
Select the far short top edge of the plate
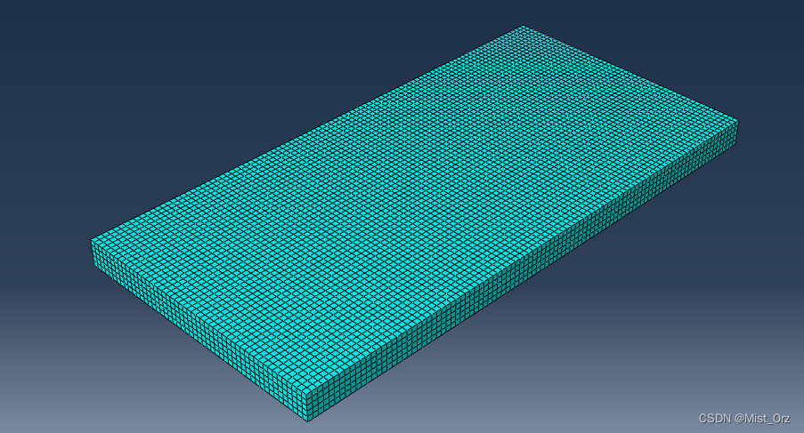click(630, 73)
